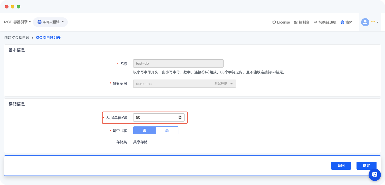
Task: Click the License cube icon
Action: point(274,22)
